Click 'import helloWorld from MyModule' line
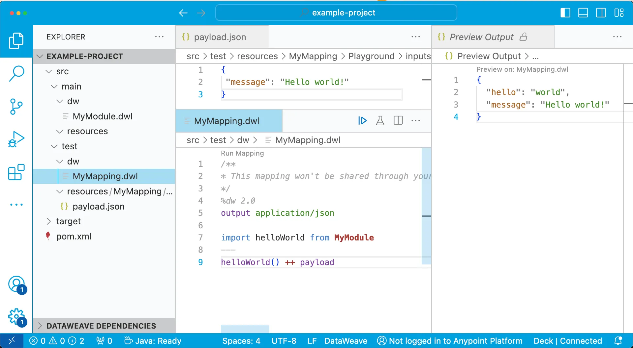The width and height of the screenshot is (633, 348). pos(297,237)
